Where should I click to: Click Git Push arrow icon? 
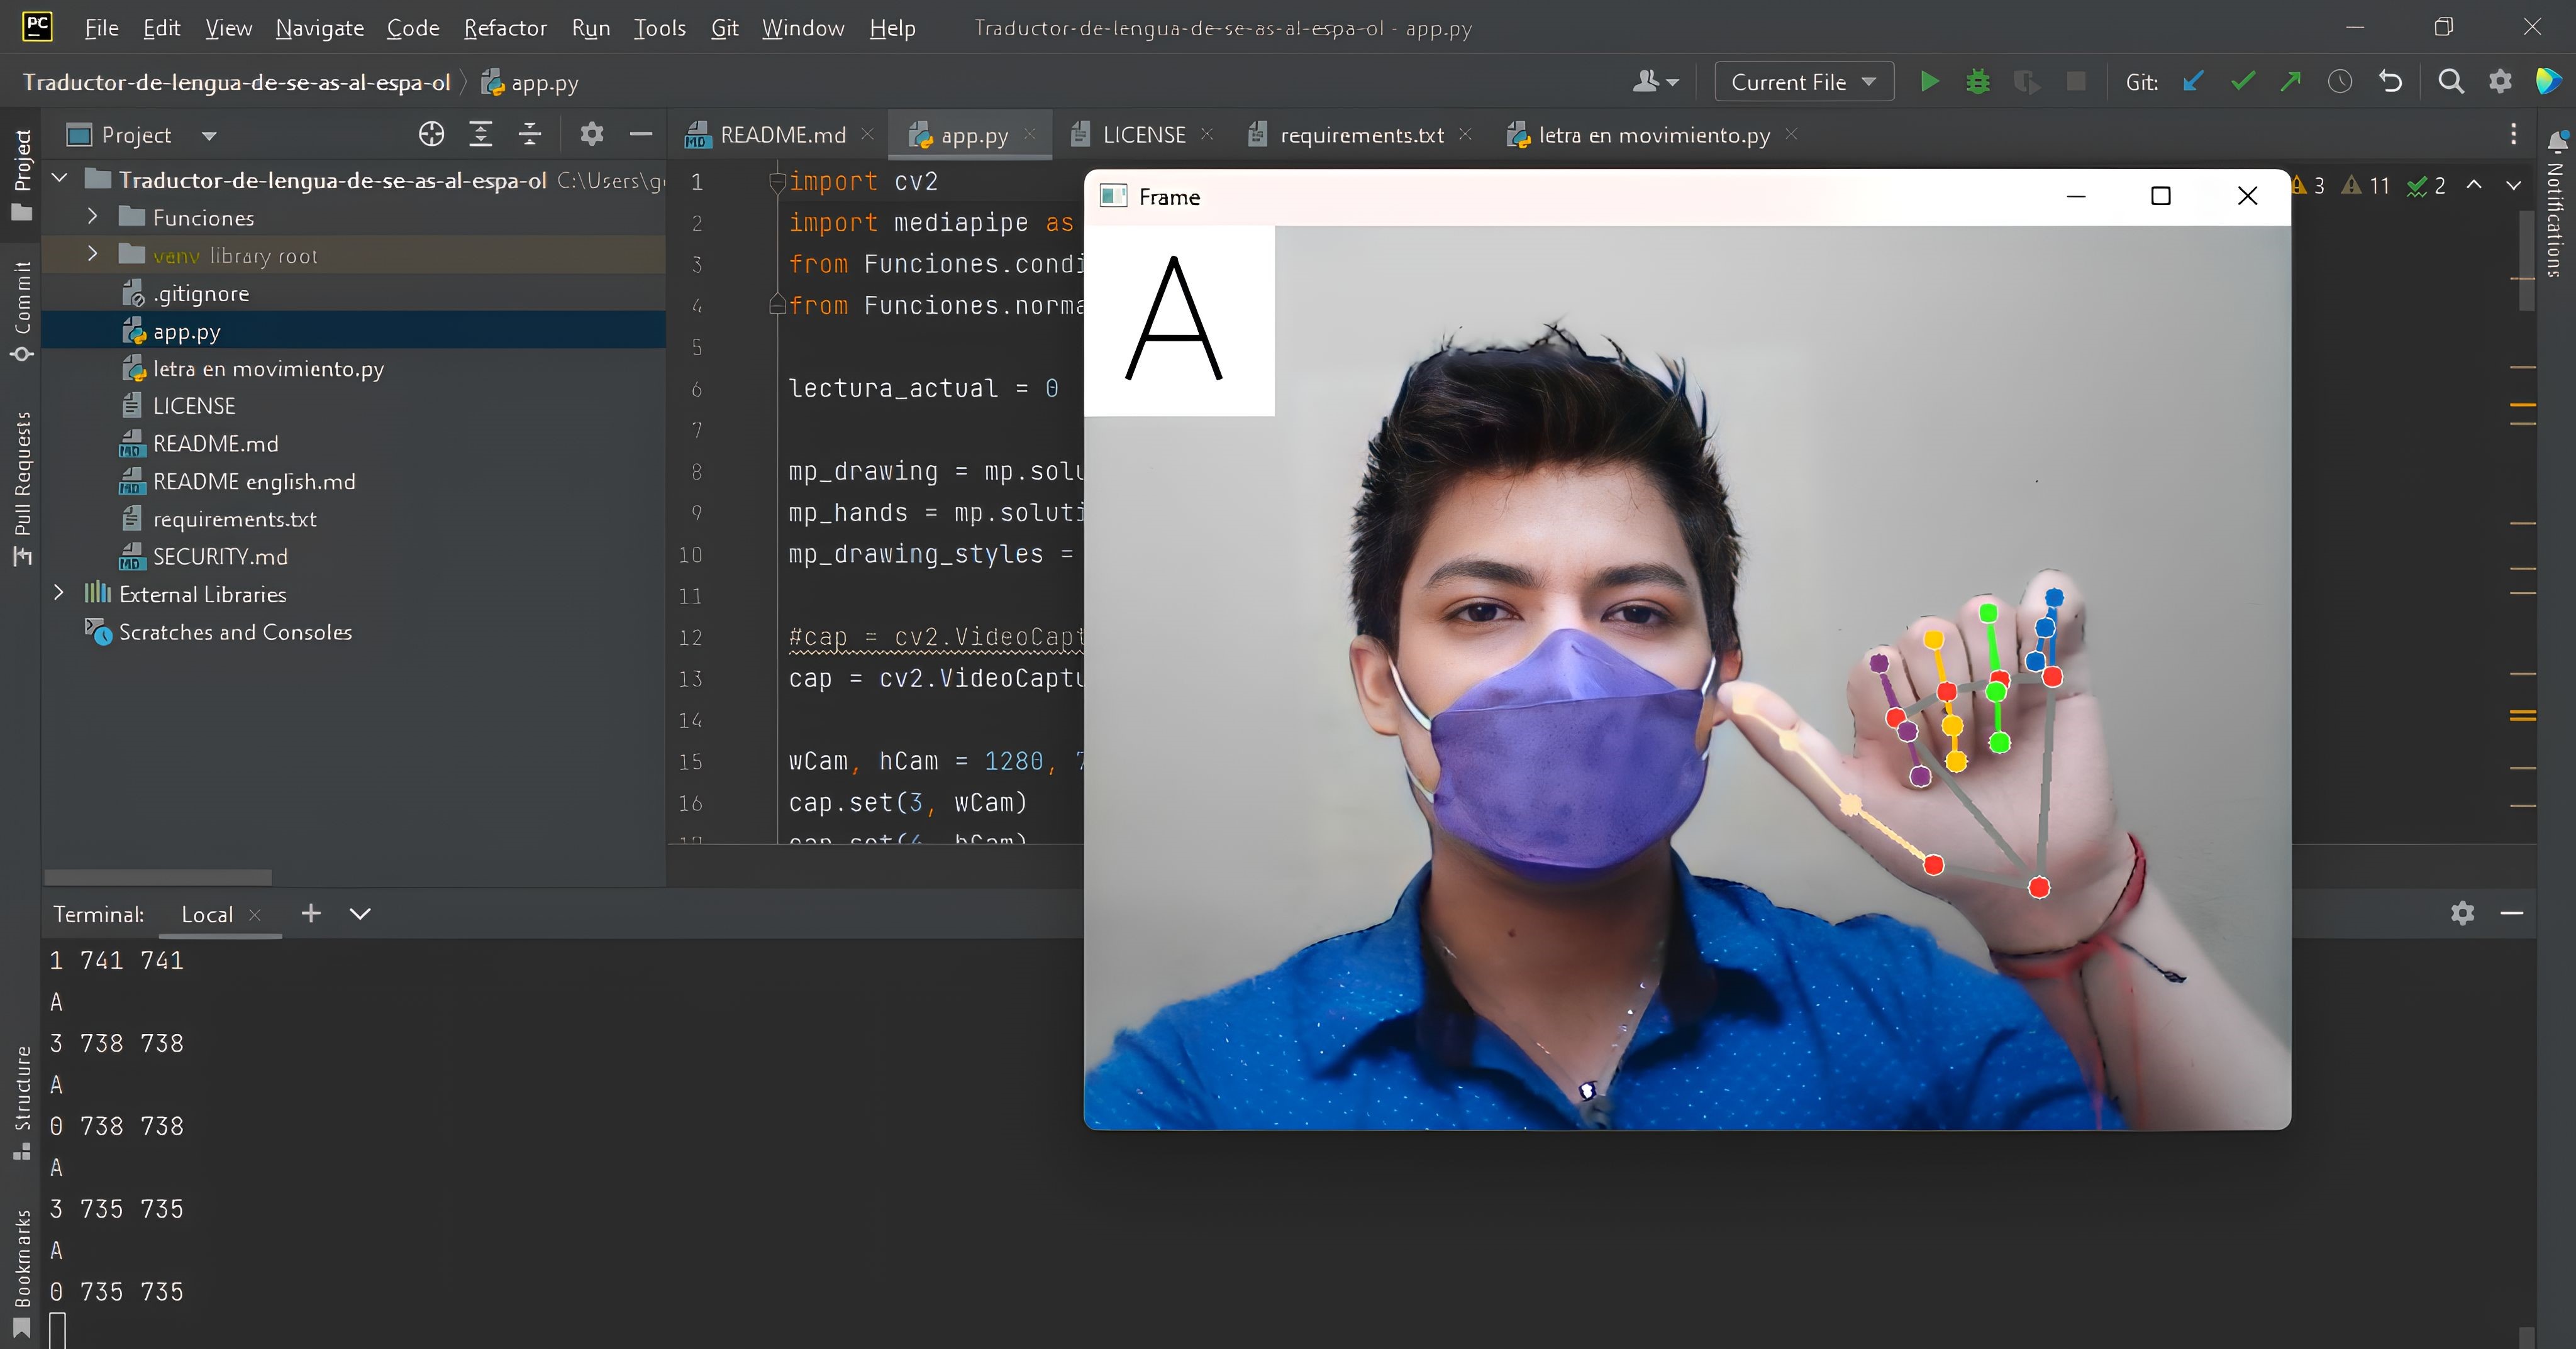pyautogui.click(x=2291, y=82)
